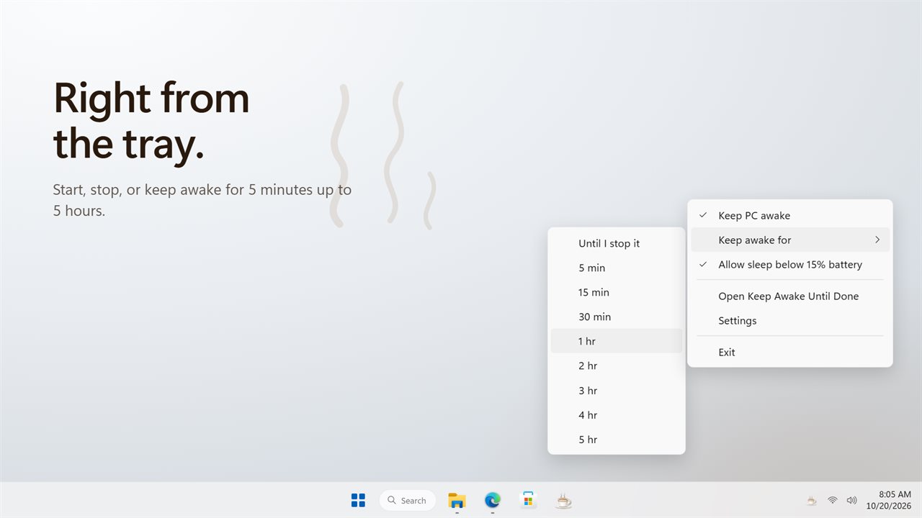
Task: Open Microsoft Store from the taskbar
Action: (528, 500)
